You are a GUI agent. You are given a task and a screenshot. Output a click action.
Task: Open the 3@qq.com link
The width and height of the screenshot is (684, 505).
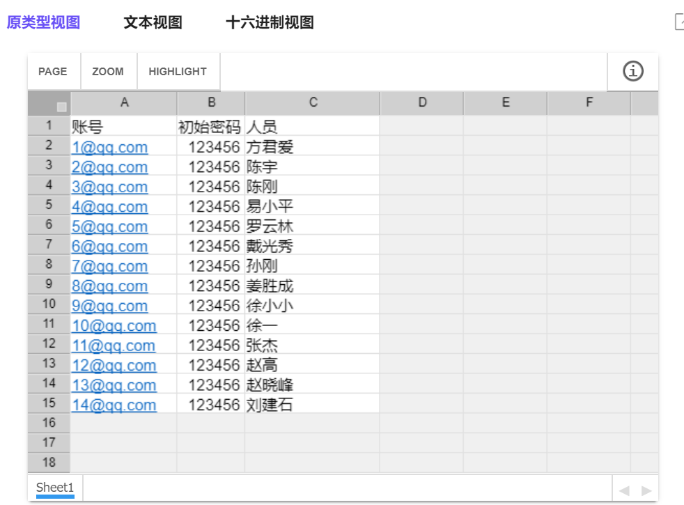109,187
